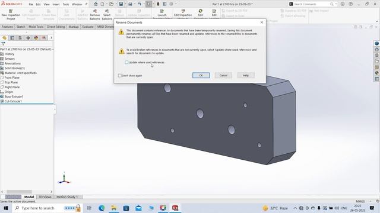Open the Undo history dropdown arrow
380x213 pixels.
[x=144, y=4]
